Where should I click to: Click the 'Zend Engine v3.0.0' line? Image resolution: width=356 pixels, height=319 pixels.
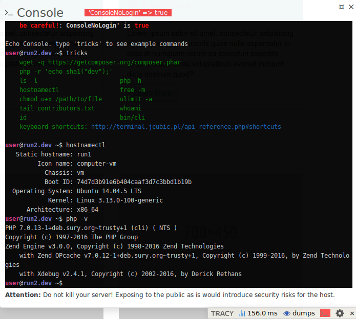114,246
